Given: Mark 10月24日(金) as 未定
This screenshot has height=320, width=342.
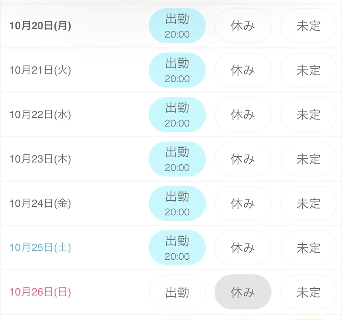Looking at the screenshot, I should 308,203.
